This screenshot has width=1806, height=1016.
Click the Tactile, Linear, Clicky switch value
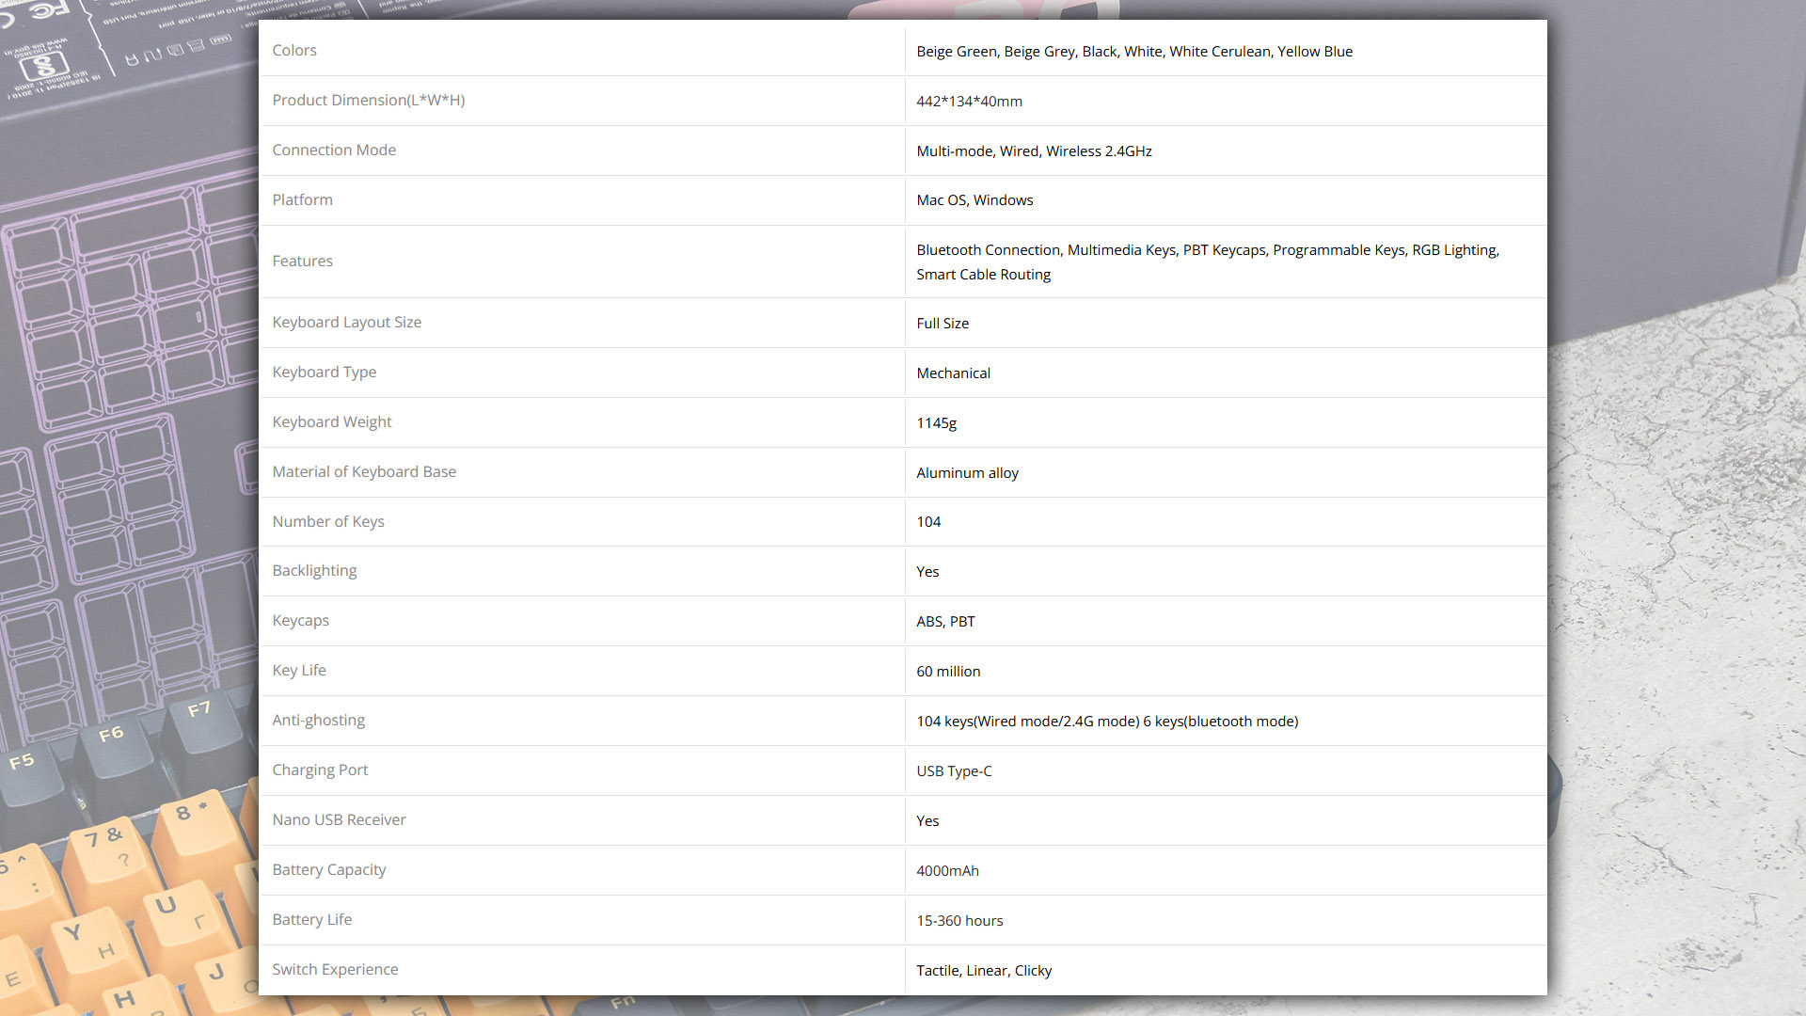click(x=984, y=971)
